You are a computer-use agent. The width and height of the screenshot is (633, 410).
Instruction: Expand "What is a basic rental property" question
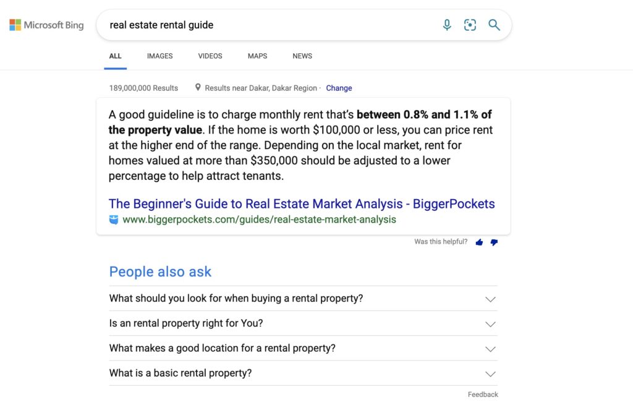click(303, 374)
